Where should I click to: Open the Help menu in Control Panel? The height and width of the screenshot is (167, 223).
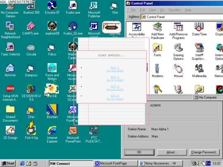click(x=188, y=10)
